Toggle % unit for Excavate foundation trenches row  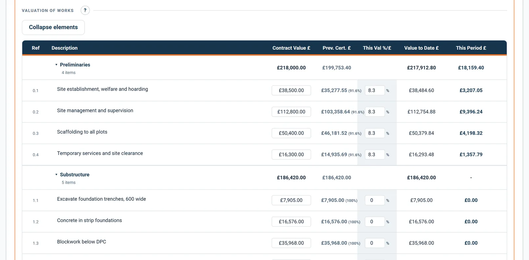coord(388,201)
